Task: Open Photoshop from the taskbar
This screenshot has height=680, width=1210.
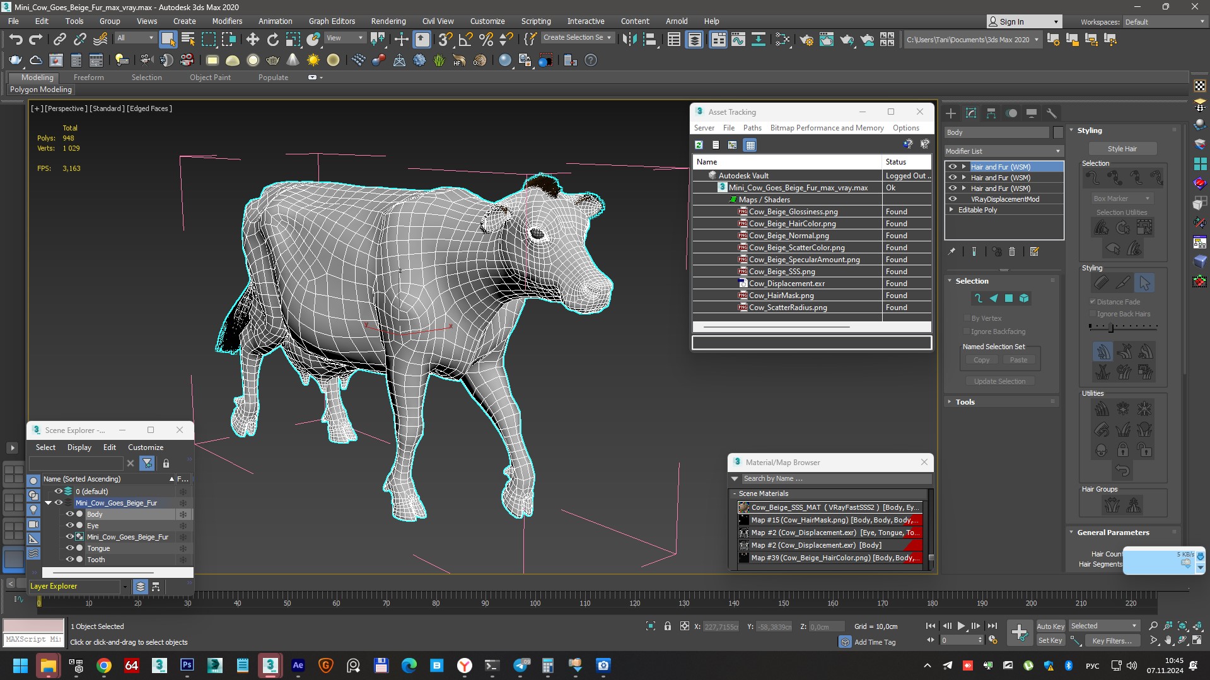Action: point(187,666)
